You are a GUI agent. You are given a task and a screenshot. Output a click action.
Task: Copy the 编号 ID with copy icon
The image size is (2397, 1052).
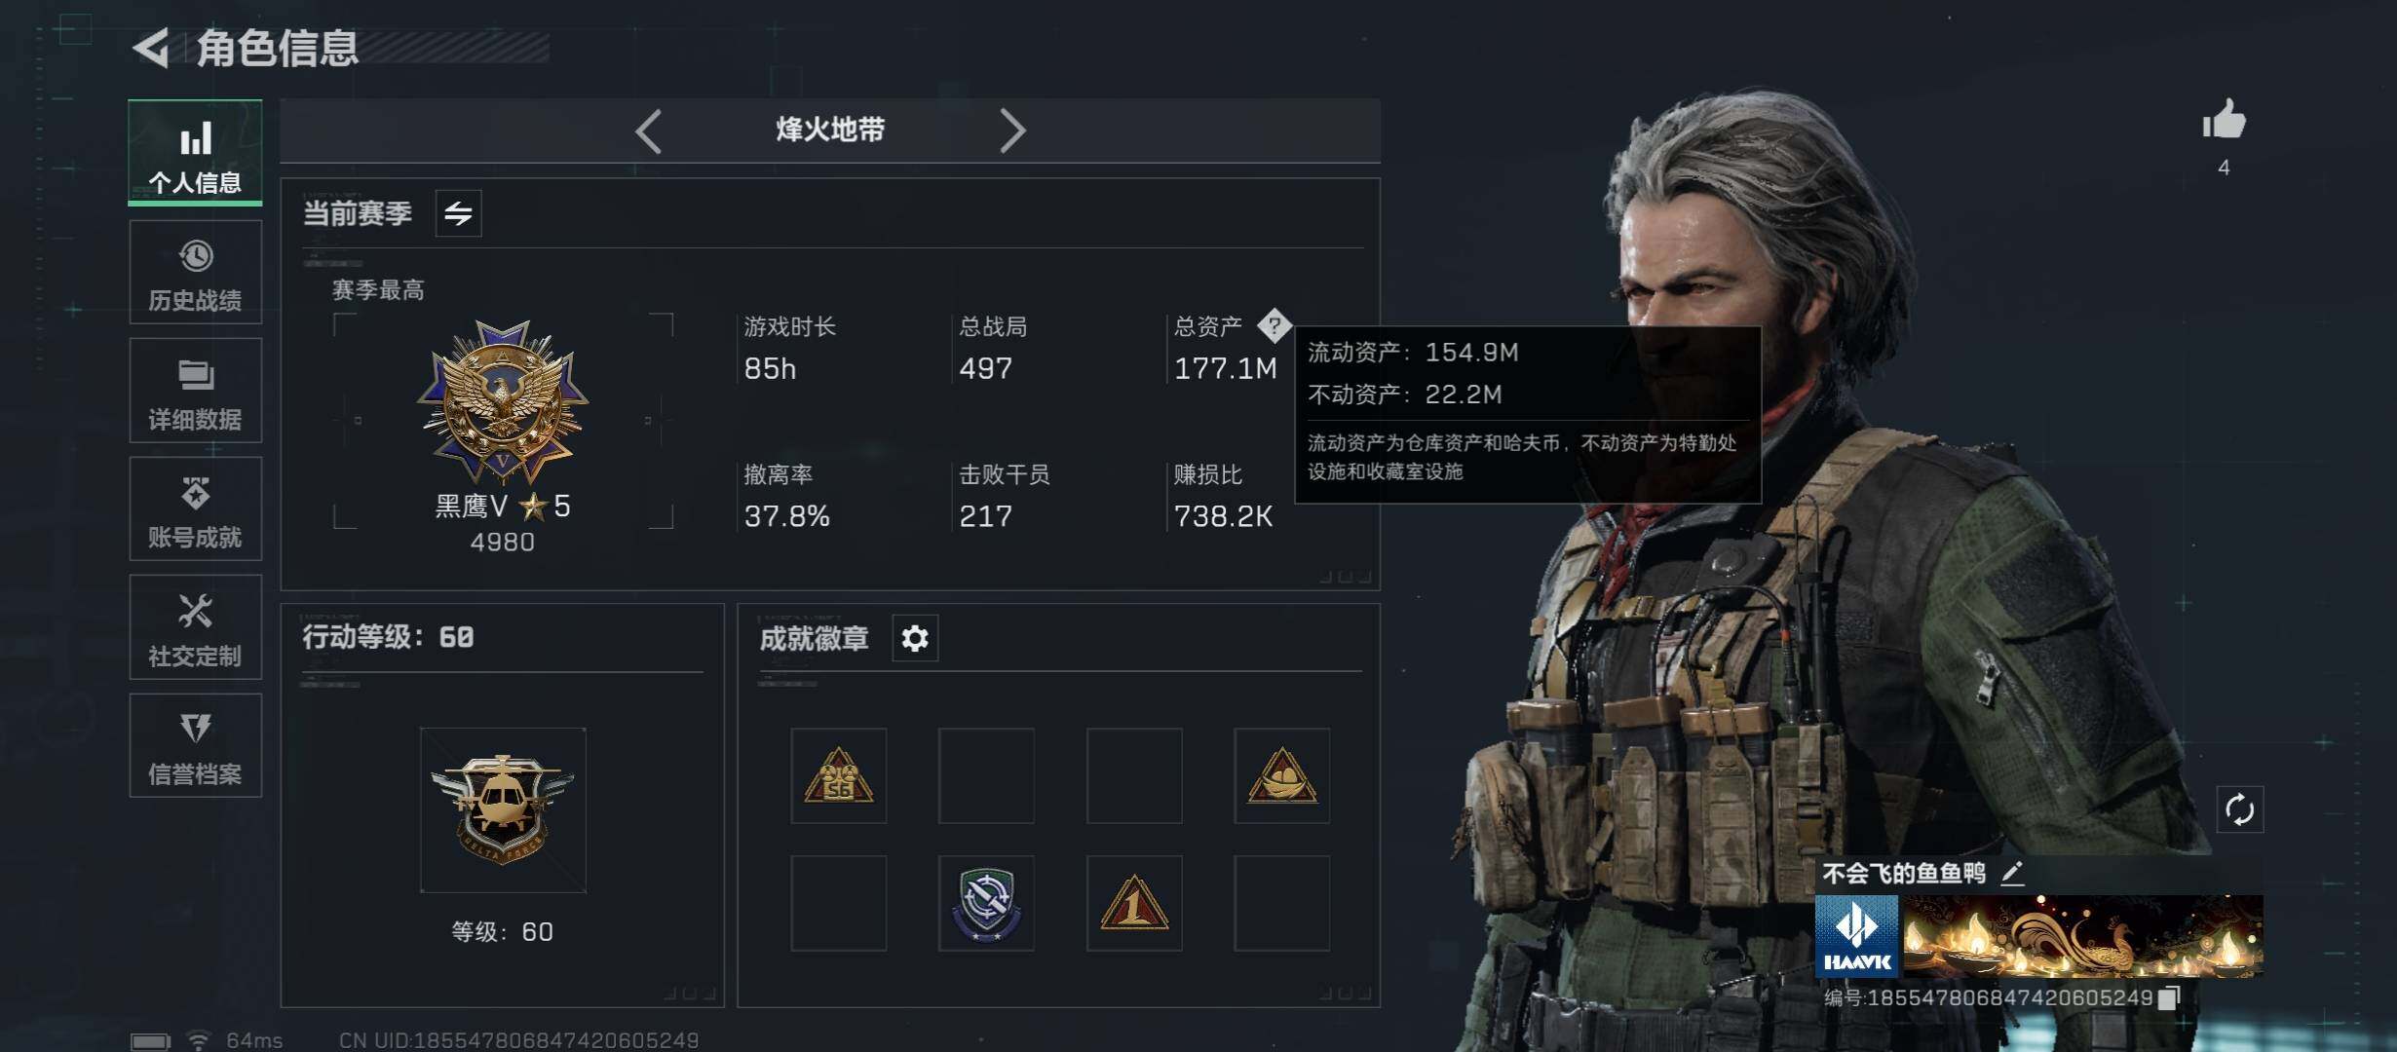tap(2169, 997)
